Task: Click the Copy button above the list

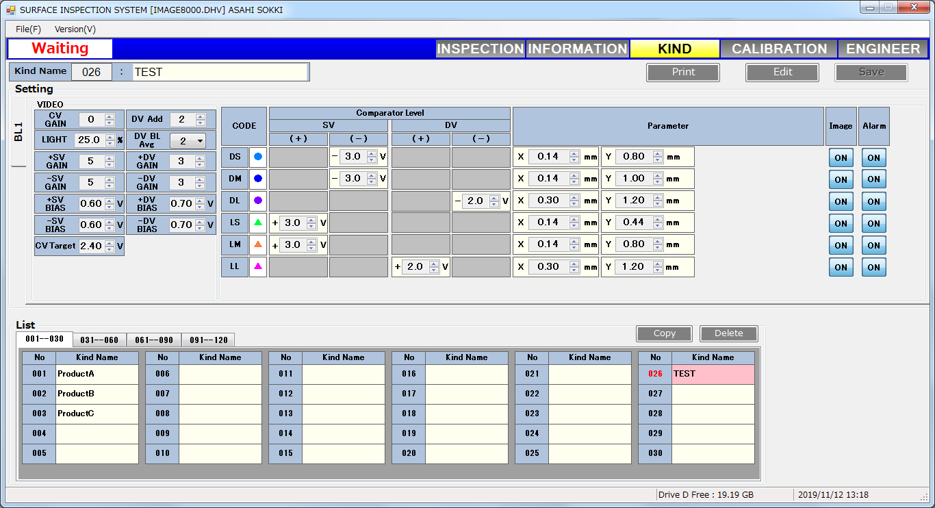Action: pyautogui.click(x=664, y=333)
